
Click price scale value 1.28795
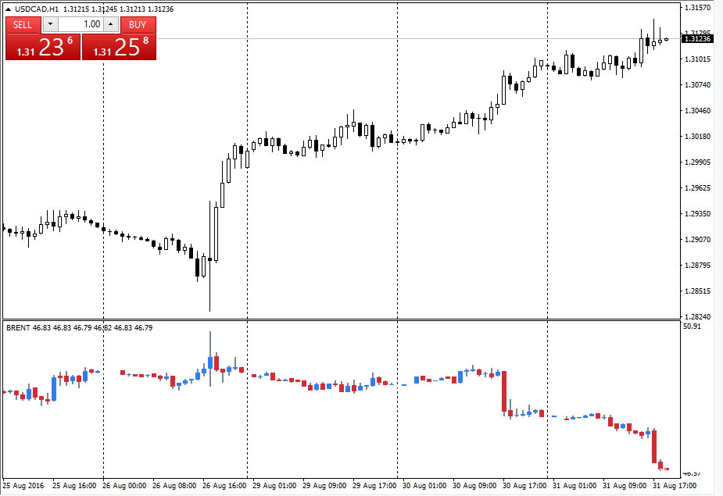click(698, 266)
